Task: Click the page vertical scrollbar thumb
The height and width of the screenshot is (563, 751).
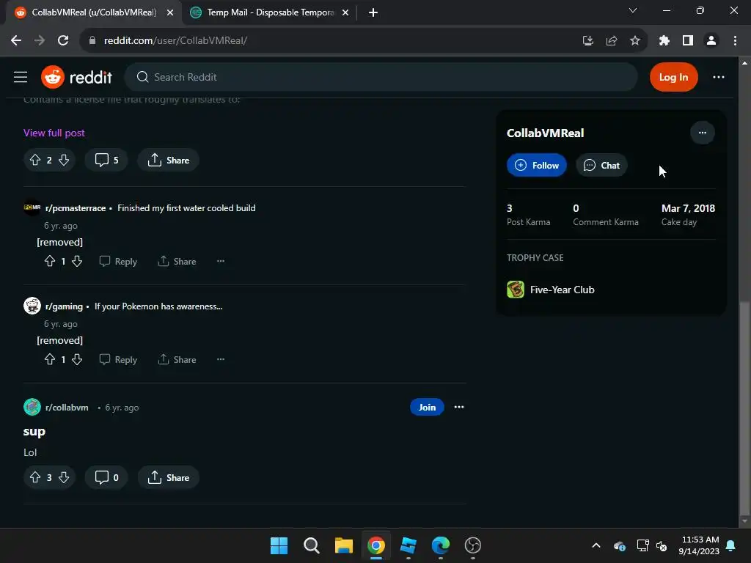Action: 744,406
